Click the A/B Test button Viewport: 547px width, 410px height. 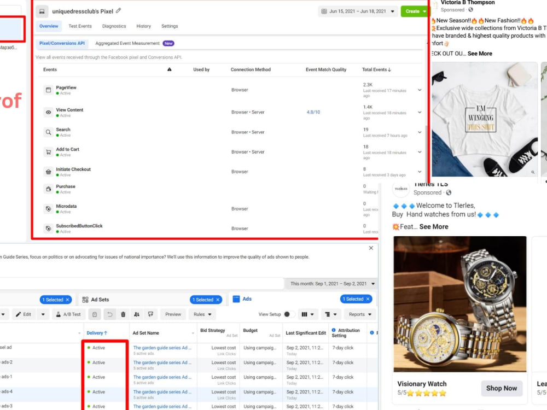click(x=69, y=314)
